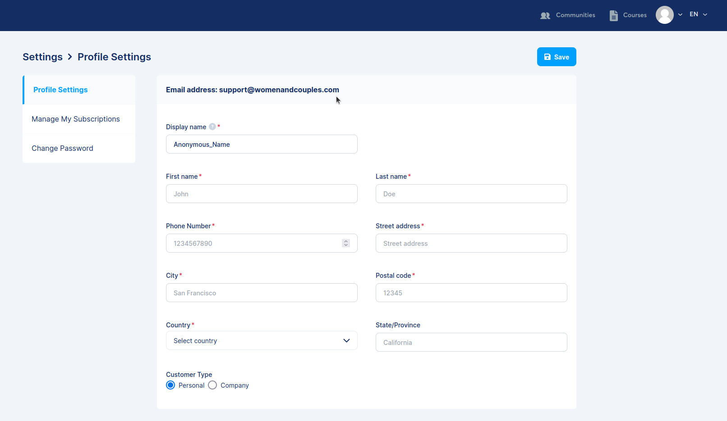Focus the City input field
Screen dimensions: 727x421
[262, 293]
